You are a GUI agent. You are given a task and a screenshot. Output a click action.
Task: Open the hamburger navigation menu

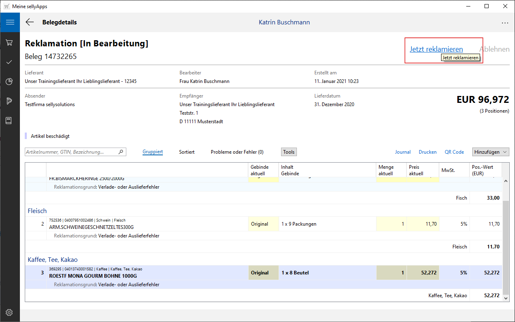pyautogui.click(x=10, y=22)
